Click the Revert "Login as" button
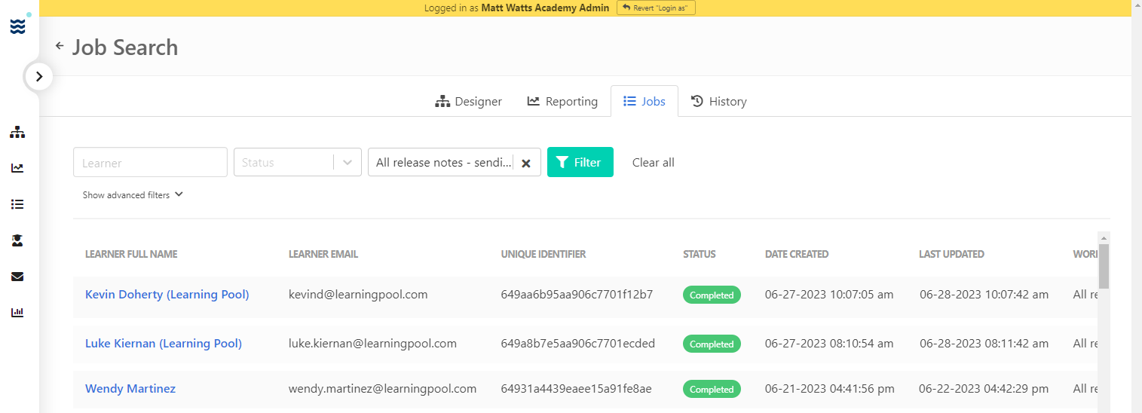The height and width of the screenshot is (413, 1142). click(656, 8)
